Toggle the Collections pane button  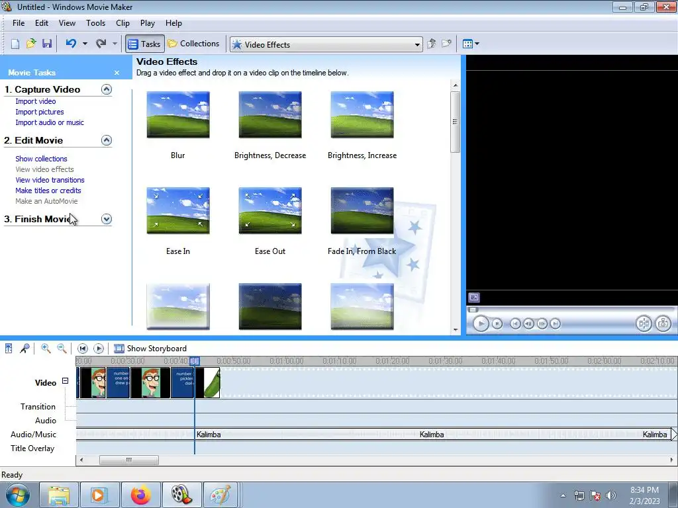(x=194, y=44)
